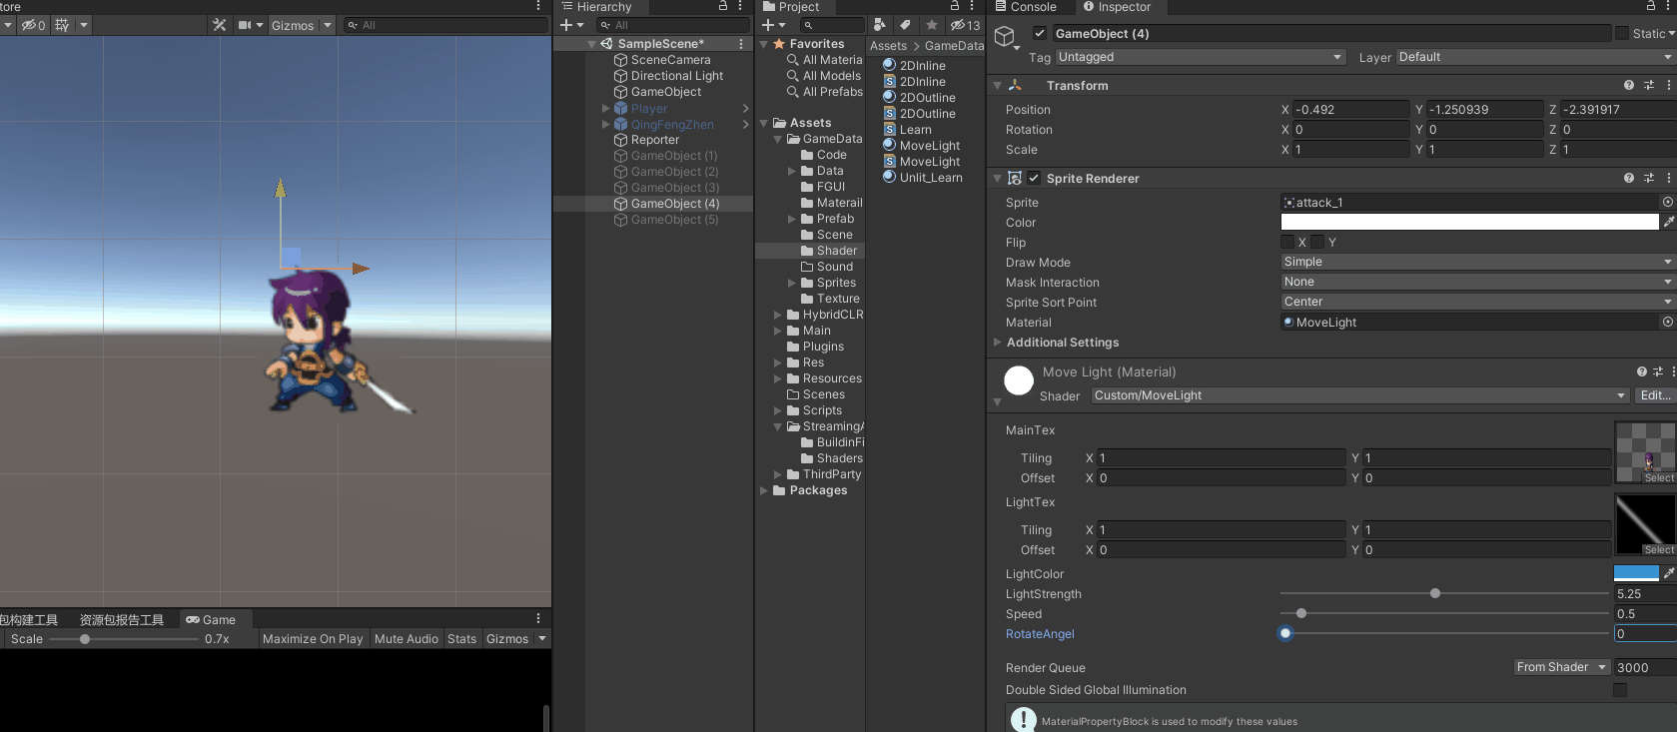Click GameData in Project breadcrumb
This screenshot has width=1677, height=732.
(x=955, y=46)
